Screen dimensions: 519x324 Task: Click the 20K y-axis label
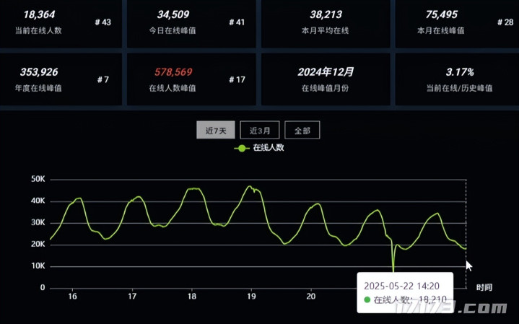[38, 244]
